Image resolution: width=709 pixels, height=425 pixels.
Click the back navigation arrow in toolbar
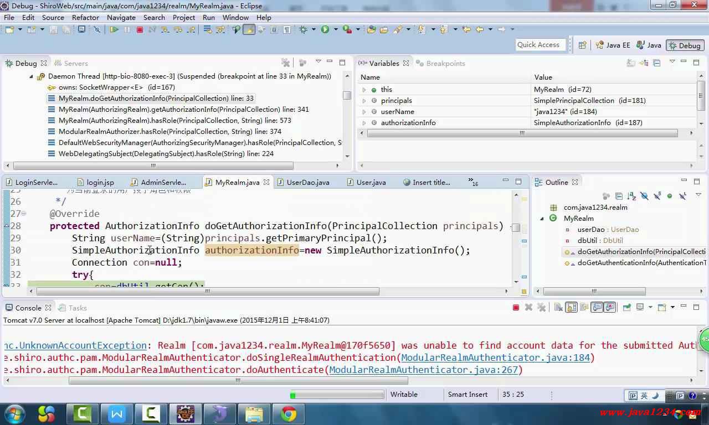point(480,29)
